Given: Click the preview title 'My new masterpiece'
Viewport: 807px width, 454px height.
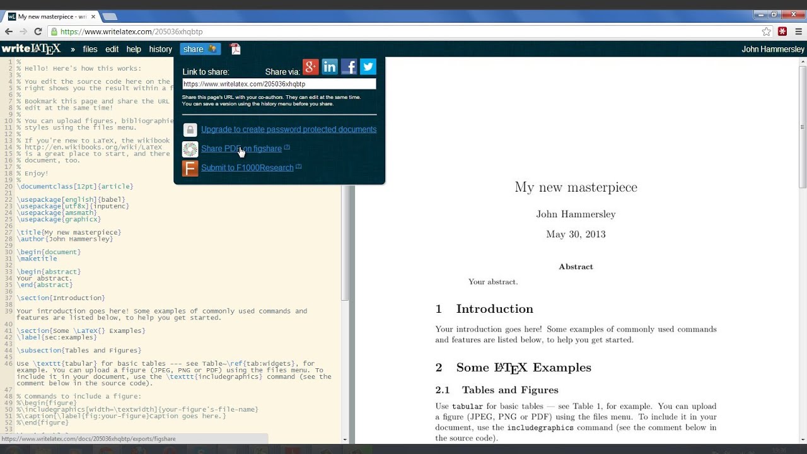Looking at the screenshot, I should (576, 187).
